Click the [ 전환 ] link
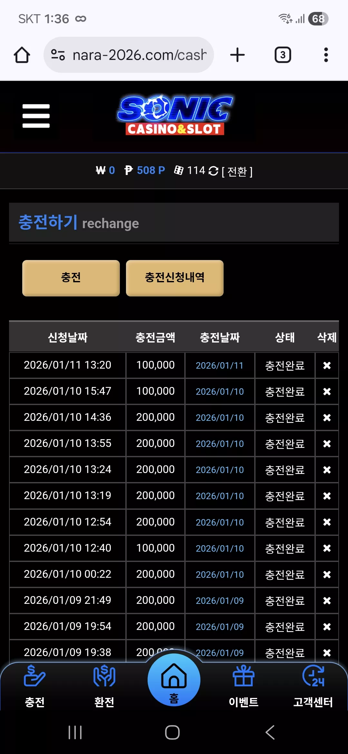This screenshot has height=754, width=348. [x=237, y=171]
